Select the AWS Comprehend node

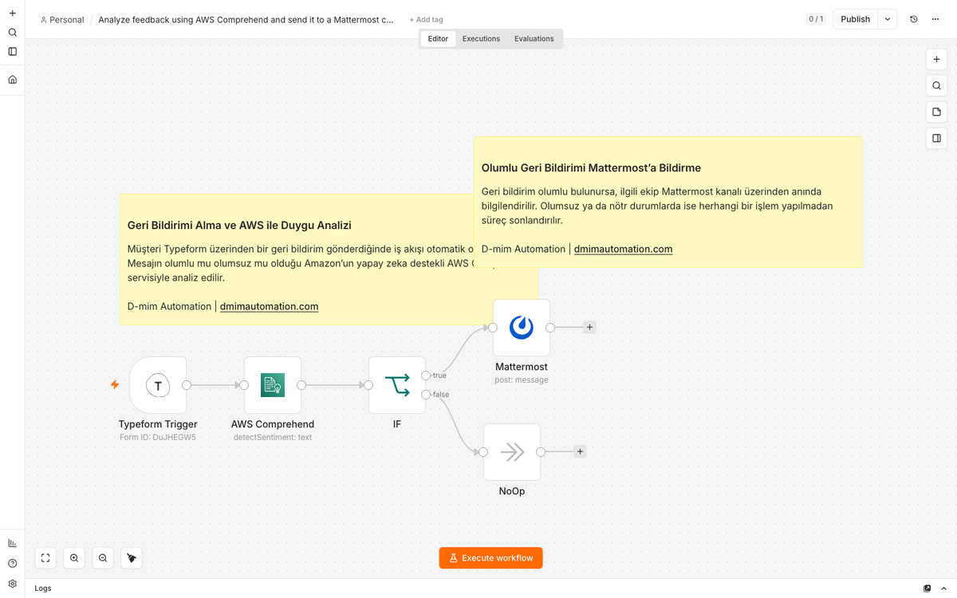(273, 385)
